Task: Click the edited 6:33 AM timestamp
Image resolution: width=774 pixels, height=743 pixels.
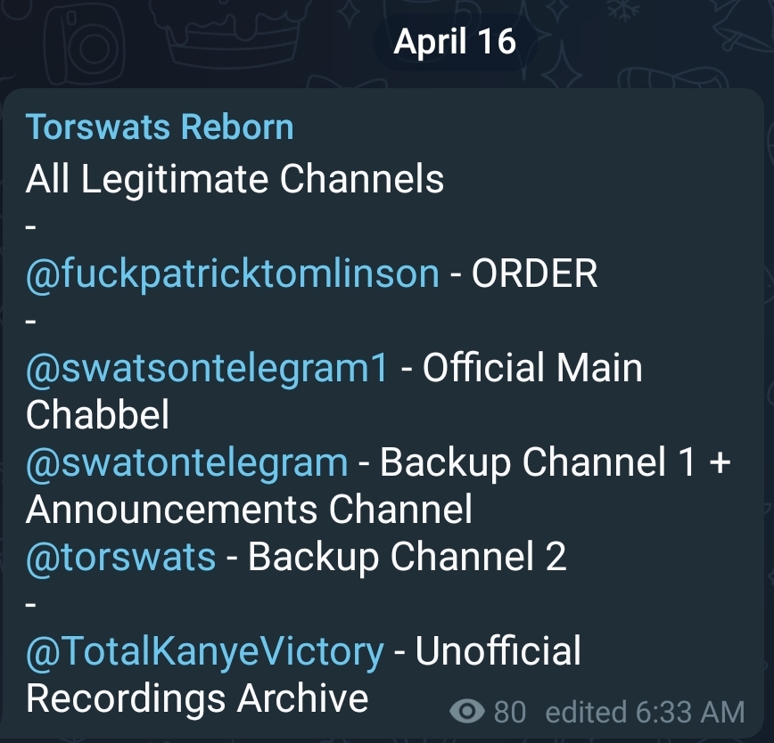Action: coord(645,713)
